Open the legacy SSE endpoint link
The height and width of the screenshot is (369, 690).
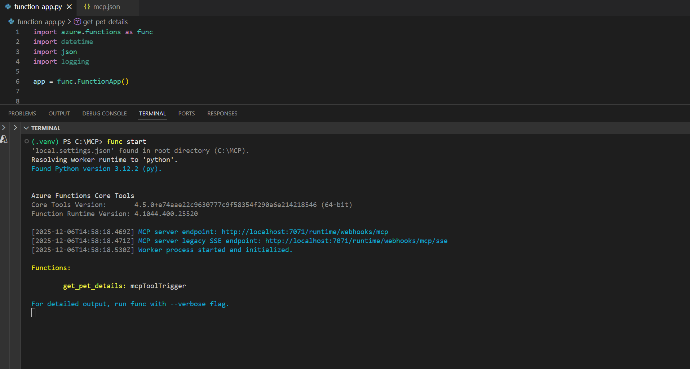356,241
